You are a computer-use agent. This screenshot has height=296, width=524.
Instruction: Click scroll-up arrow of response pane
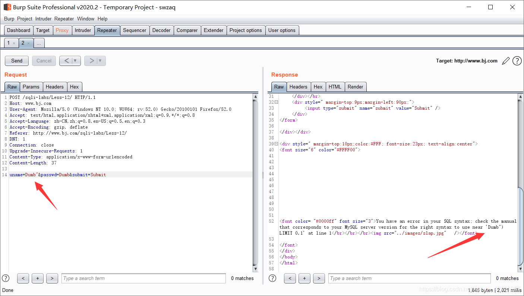[521, 97]
